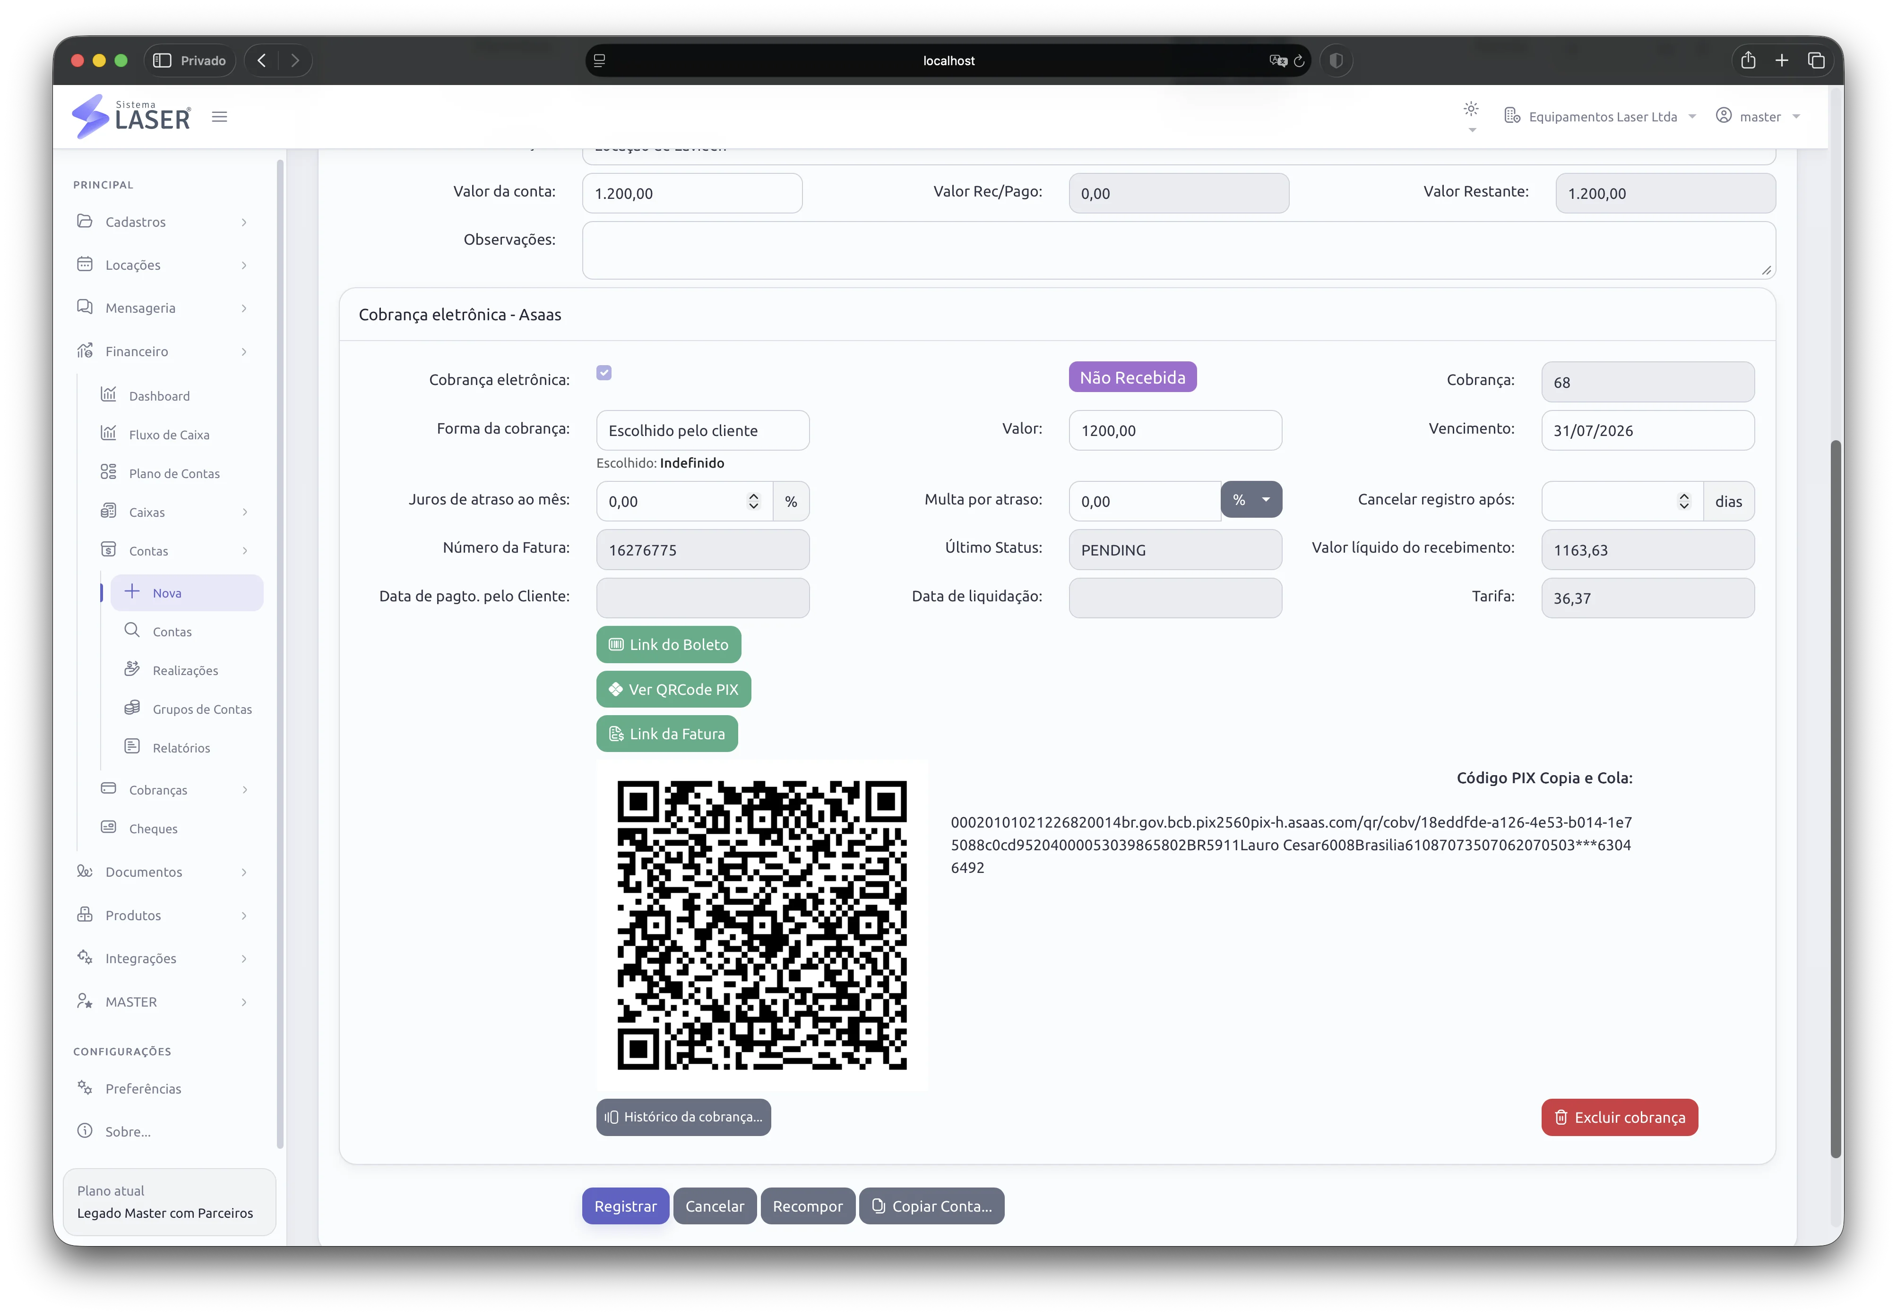Click the Valor da conta field
Screen dimensions: 1897x1316
pyautogui.click(x=692, y=193)
